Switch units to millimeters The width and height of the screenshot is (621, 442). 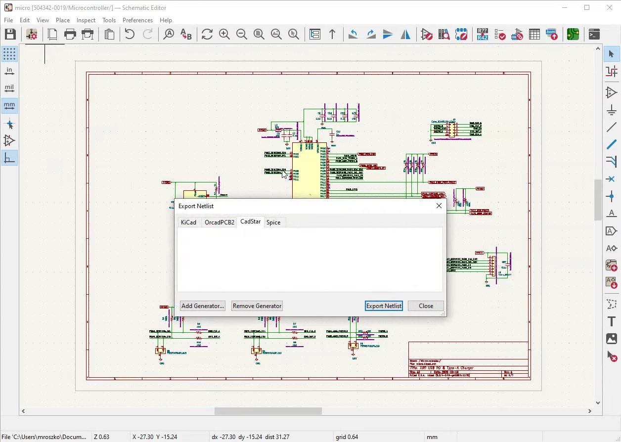pyautogui.click(x=9, y=105)
